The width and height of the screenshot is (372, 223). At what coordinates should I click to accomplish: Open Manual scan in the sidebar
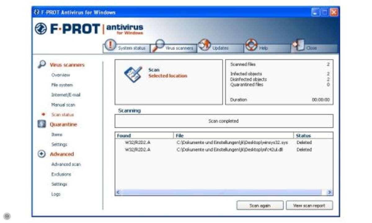63,105
